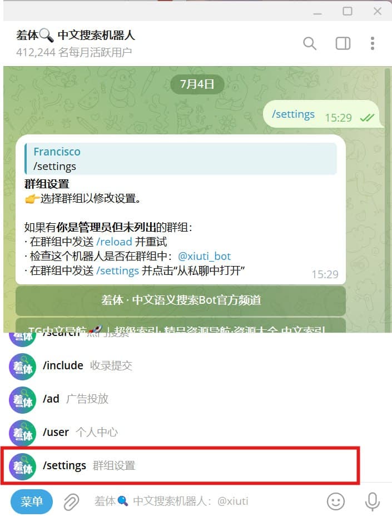The width and height of the screenshot is (392, 517).
Task: Click the microphone voice message icon
Action: click(x=372, y=502)
